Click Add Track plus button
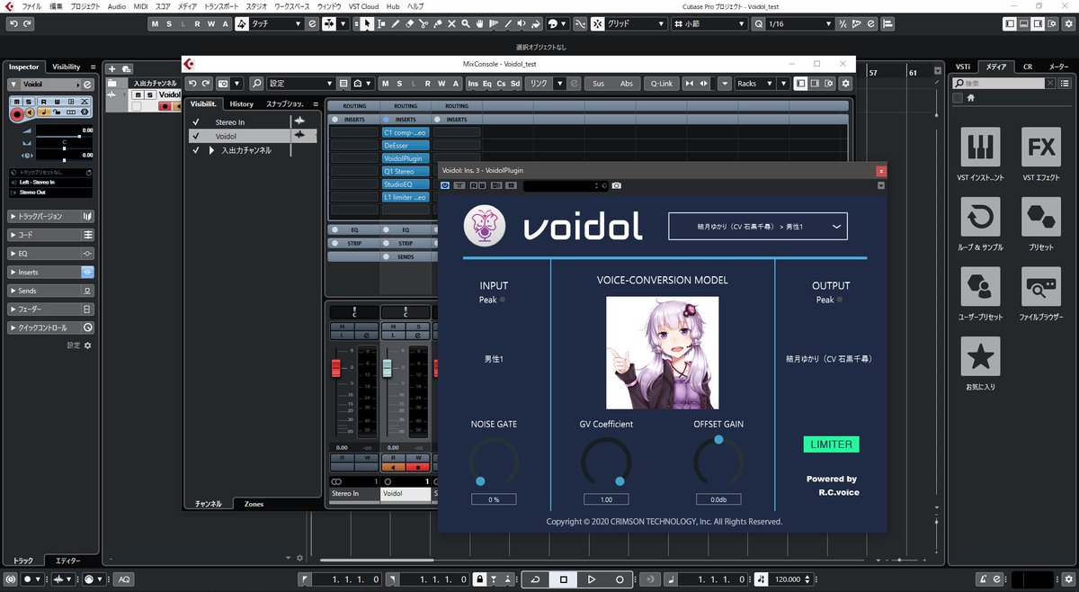The image size is (1079, 592). point(112,68)
